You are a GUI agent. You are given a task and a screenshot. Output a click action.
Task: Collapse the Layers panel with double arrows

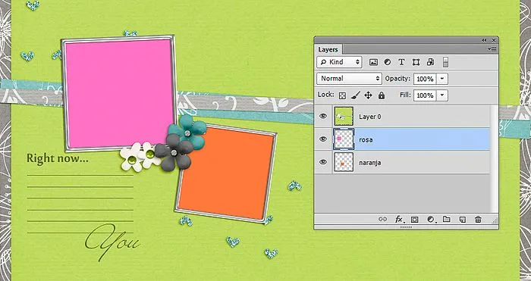(x=484, y=40)
